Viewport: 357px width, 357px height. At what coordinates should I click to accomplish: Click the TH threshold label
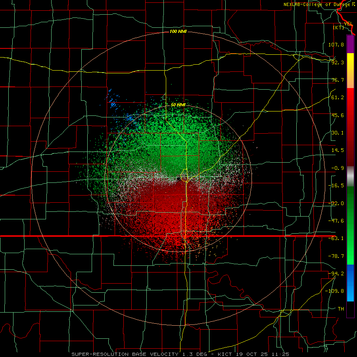click(x=341, y=309)
